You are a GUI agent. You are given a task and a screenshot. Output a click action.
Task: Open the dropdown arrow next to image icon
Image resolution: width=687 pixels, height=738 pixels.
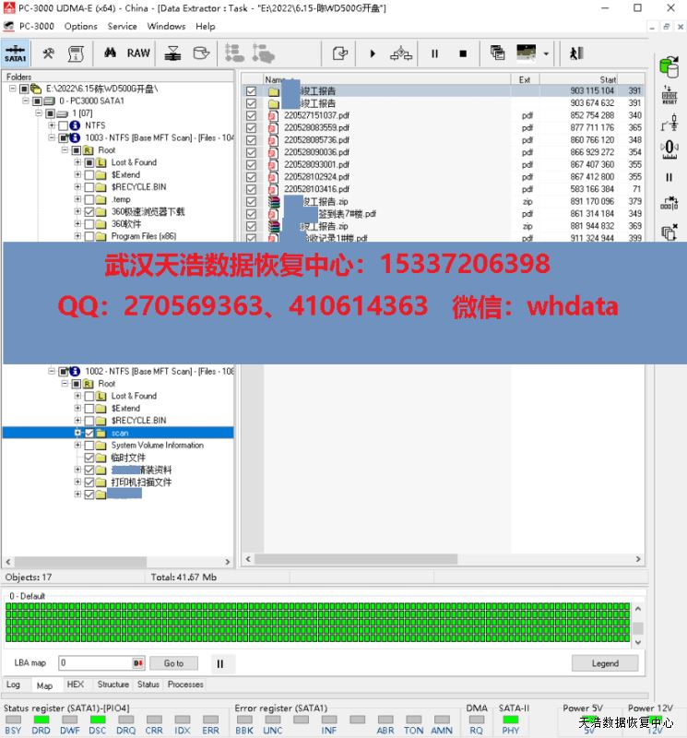[546, 54]
